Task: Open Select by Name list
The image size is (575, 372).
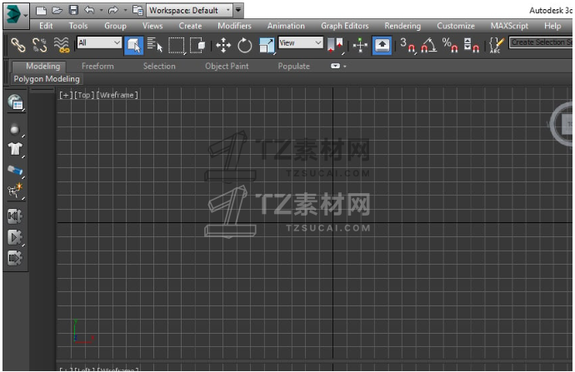Action: click(x=154, y=45)
